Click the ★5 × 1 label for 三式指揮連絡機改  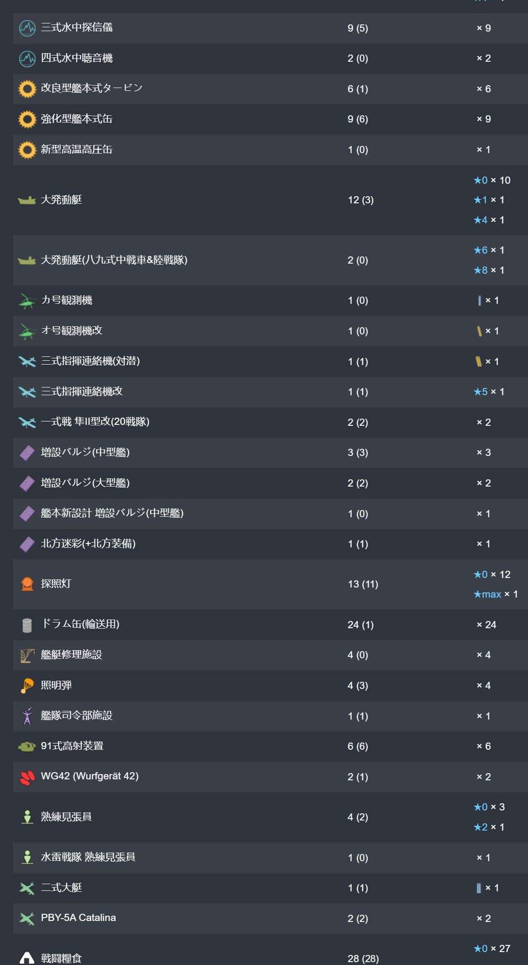pyautogui.click(x=489, y=392)
